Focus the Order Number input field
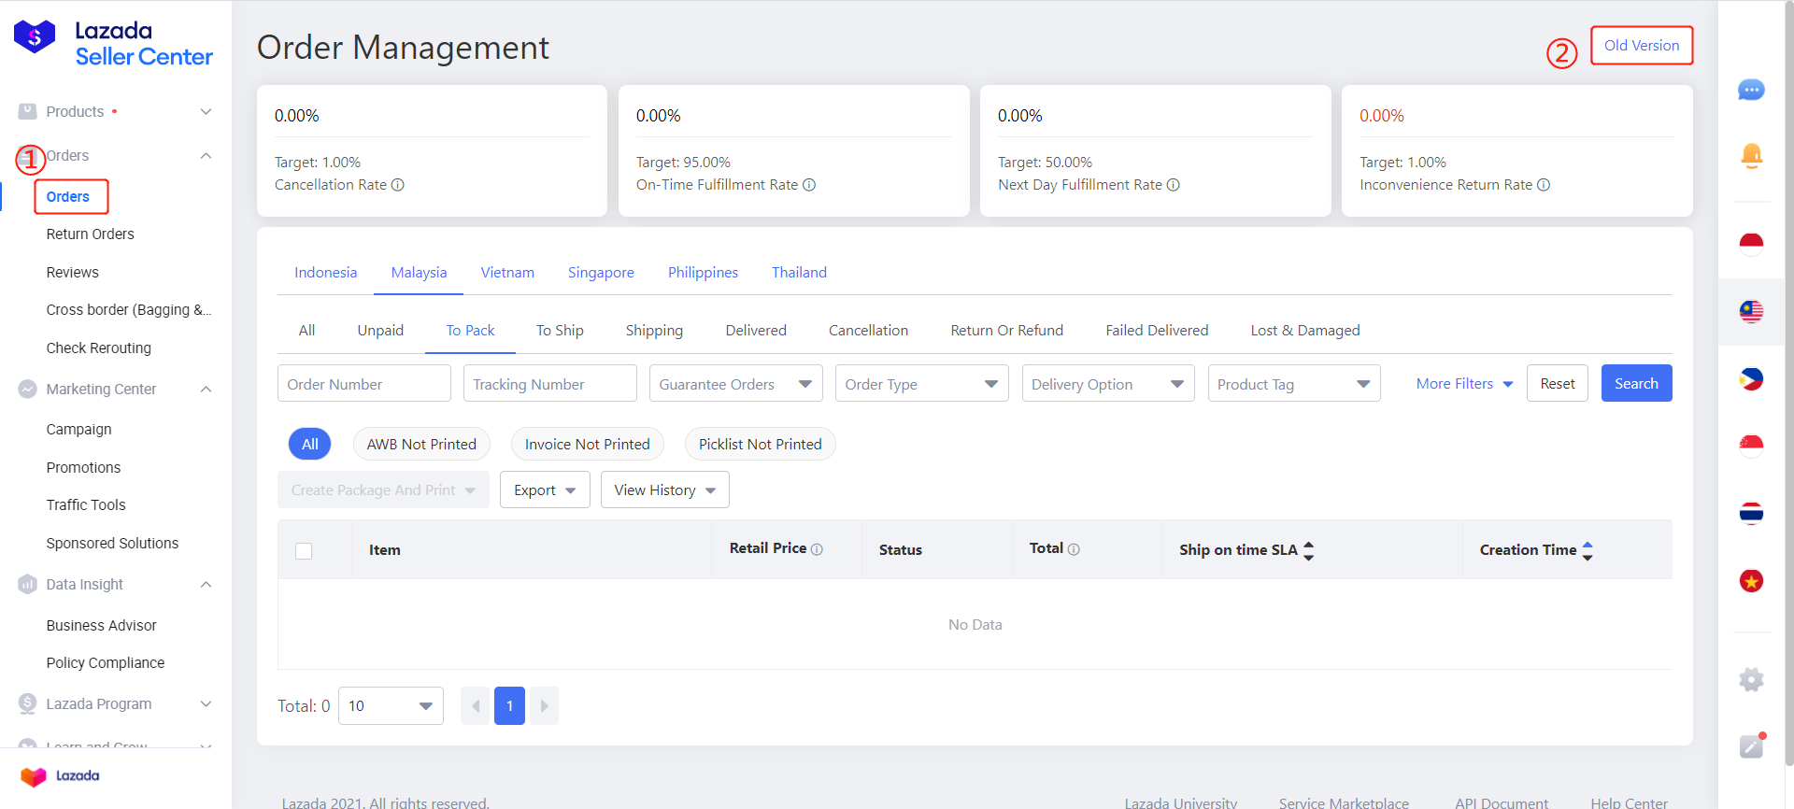Image resolution: width=1794 pixels, height=809 pixels. tap(364, 384)
